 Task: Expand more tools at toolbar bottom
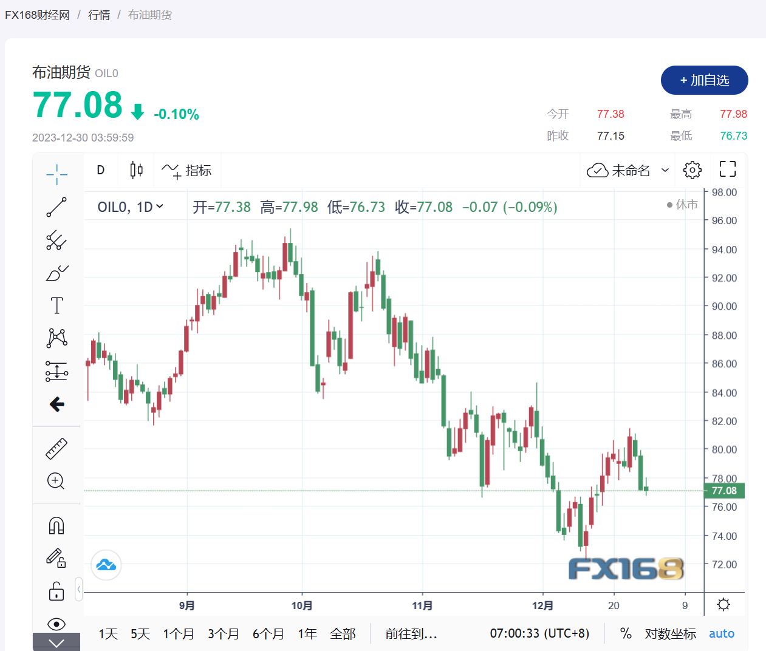[56, 643]
